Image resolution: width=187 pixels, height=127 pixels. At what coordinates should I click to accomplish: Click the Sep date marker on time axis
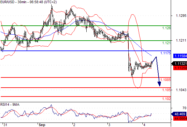pyautogui.click(x=42, y=125)
